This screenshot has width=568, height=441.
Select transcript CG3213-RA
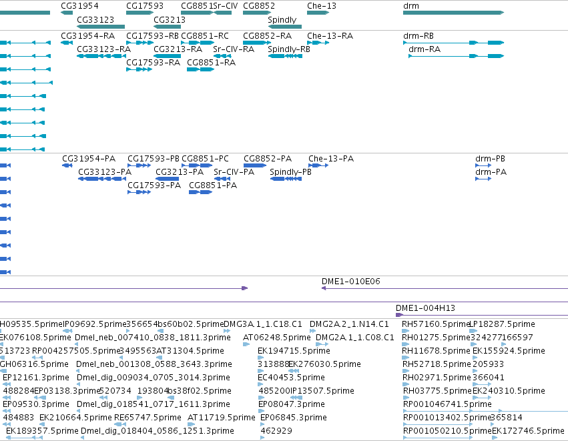[x=178, y=49]
